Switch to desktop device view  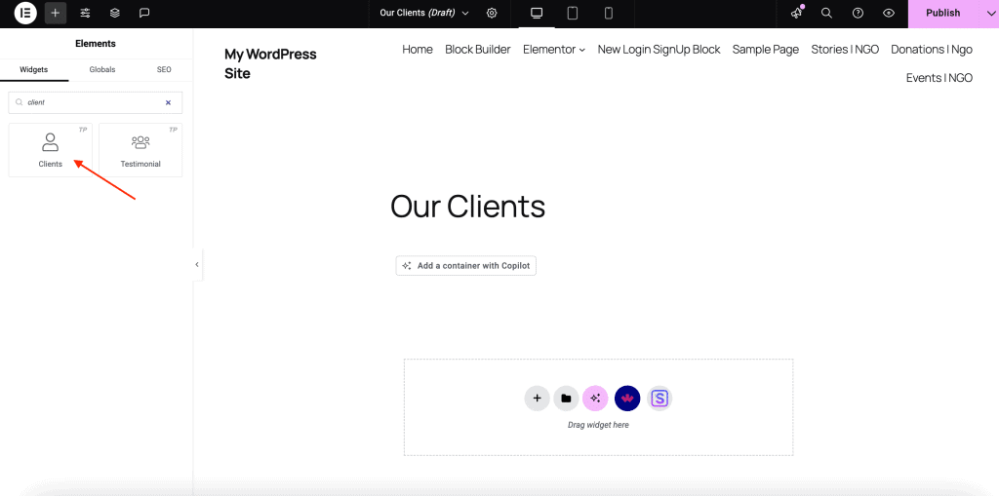click(x=536, y=14)
